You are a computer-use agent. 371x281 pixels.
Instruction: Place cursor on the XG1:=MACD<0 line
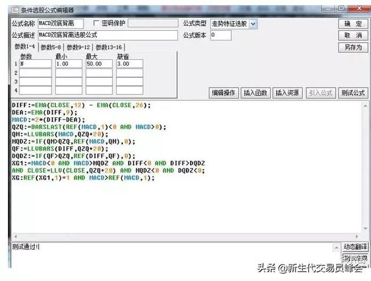[108, 164]
